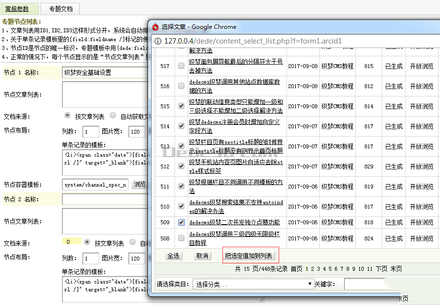Screen dimensions: 440x305
Task: Jump to page 5 of article list
Action: click(330, 269)
